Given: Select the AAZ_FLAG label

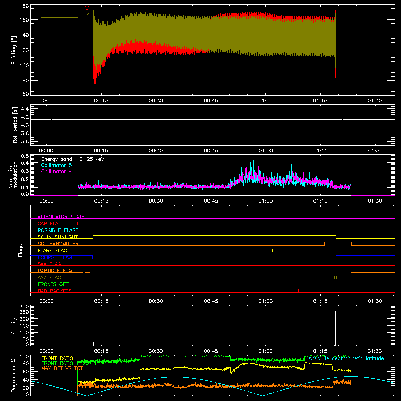Looking at the screenshot, I should click(49, 277).
